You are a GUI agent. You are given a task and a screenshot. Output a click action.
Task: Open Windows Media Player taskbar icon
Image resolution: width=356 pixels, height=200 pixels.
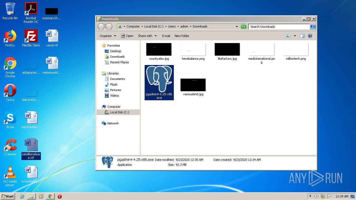pos(41,196)
